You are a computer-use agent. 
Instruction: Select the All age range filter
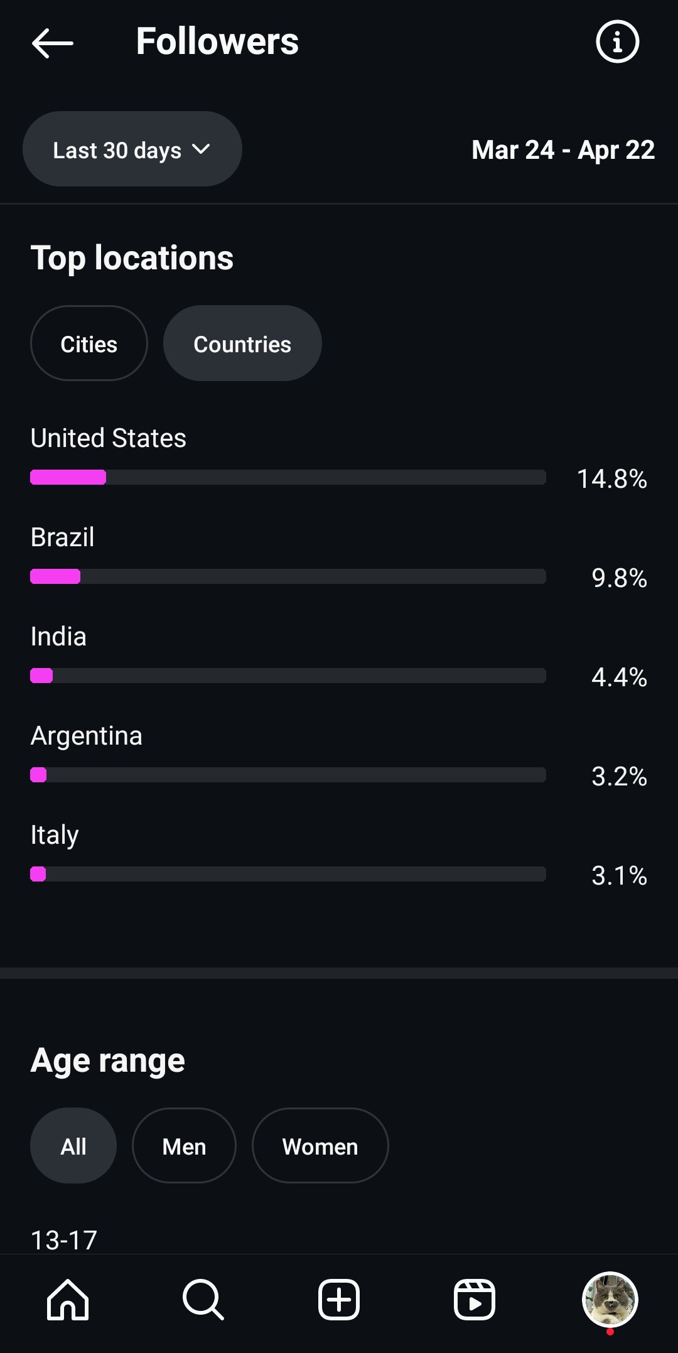[x=73, y=1146]
